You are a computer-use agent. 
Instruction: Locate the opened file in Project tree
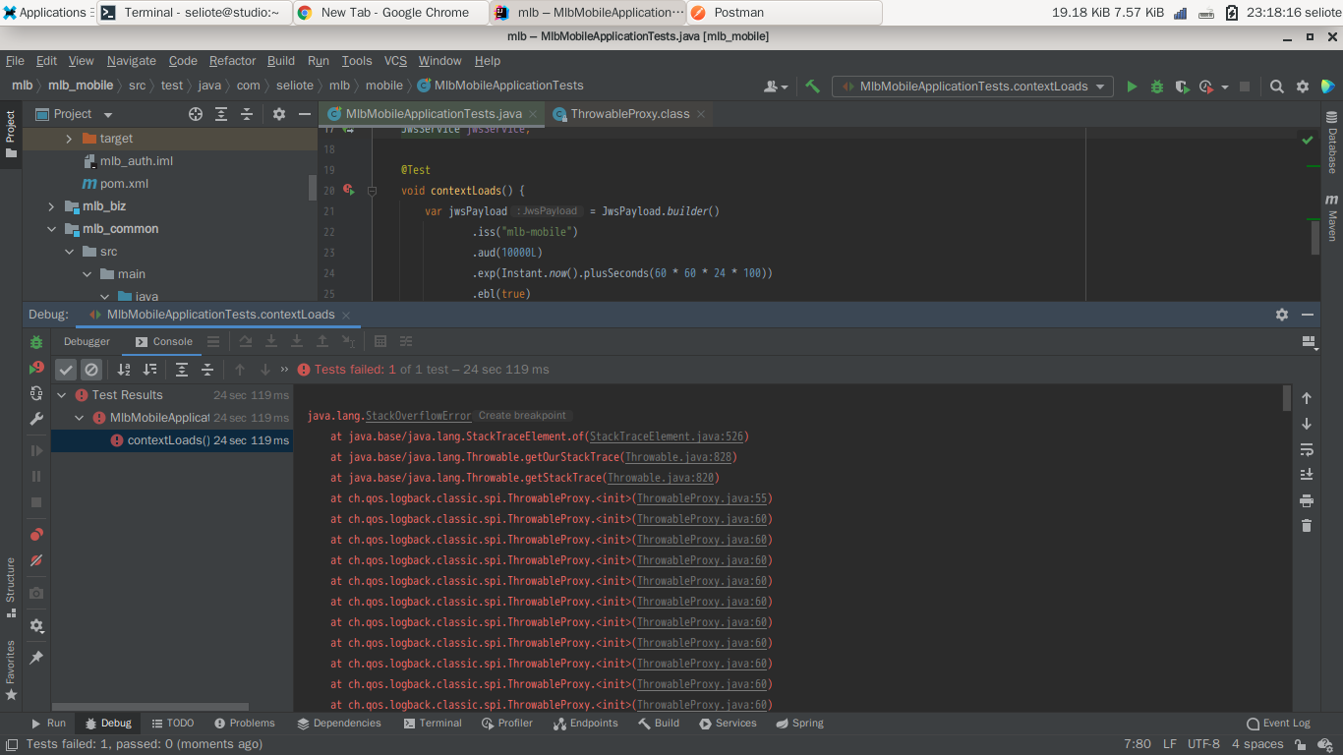(196, 114)
